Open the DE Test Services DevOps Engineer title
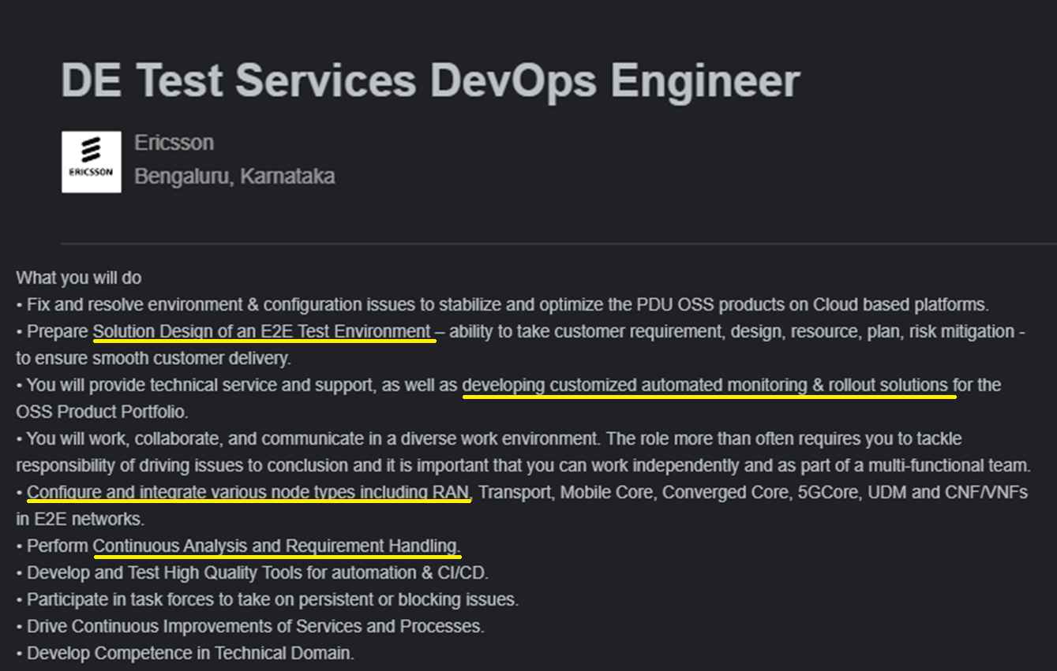 pyautogui.click(x=430, y=80)
